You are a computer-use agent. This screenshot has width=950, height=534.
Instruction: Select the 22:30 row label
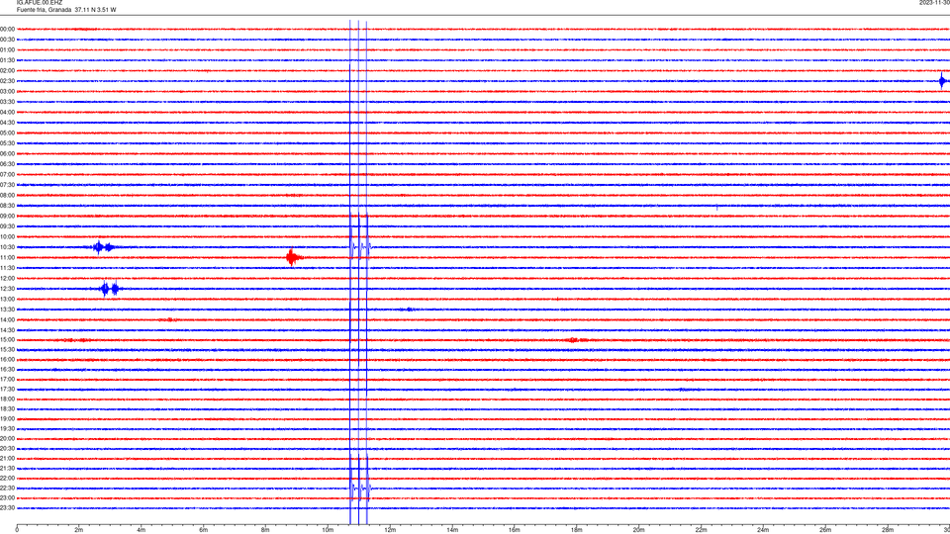(x=7, y=488)
